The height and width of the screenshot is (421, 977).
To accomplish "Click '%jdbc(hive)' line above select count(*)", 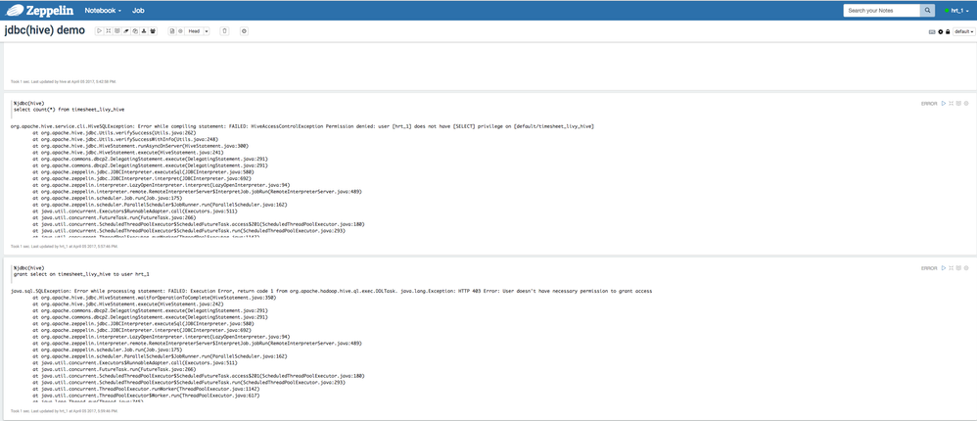I will click(28, 103).
